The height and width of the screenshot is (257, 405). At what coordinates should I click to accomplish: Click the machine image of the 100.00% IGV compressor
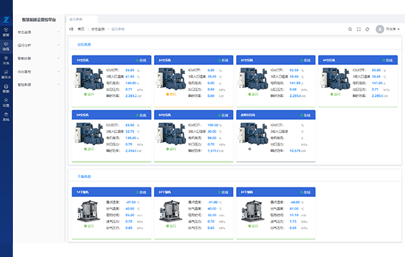171,133
